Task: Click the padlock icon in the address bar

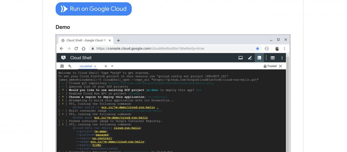Action: (93, 48)
